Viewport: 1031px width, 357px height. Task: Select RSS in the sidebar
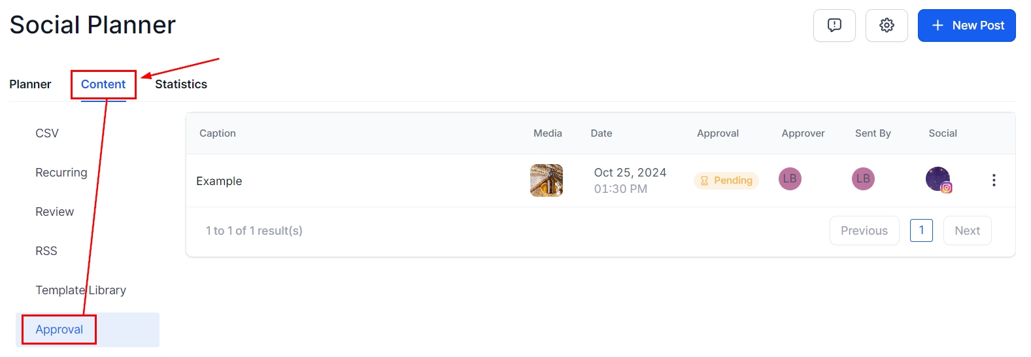coord(46,251)
